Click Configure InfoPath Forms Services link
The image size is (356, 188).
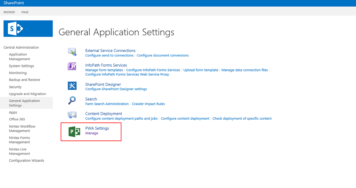153,70
